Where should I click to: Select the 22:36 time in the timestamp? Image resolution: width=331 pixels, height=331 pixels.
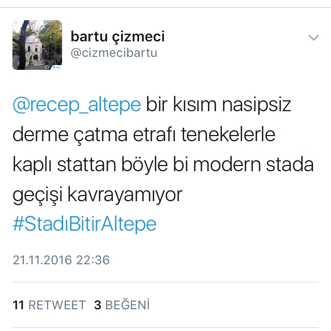[93, 260]
